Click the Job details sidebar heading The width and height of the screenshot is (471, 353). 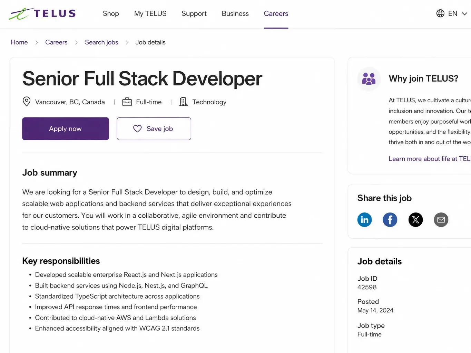pos(380,261)
